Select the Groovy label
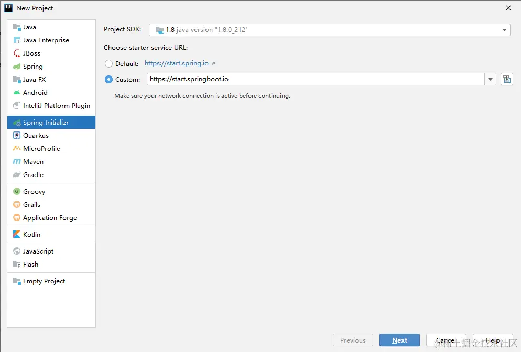The image size is (521, 352). (34, 192)
